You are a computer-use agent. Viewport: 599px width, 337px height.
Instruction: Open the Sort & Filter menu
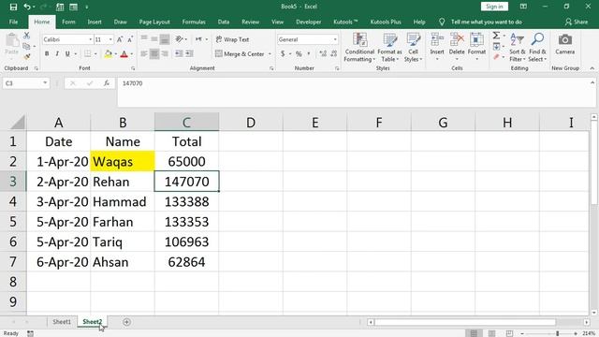pos(518,48)
